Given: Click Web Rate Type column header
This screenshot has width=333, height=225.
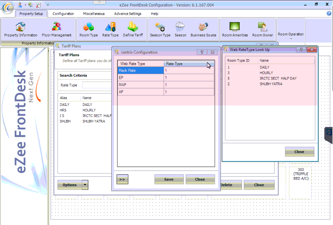Looking at the screenshot, I should (140, 63).
